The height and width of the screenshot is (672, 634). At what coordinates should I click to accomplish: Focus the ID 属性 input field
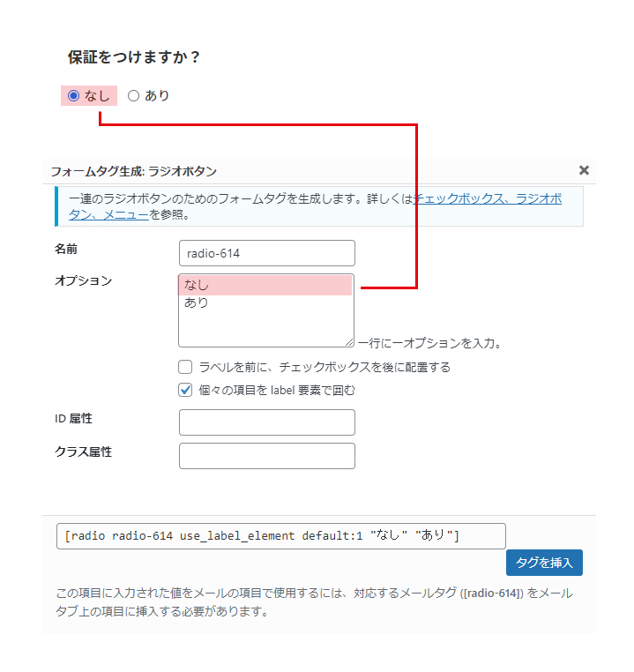coord(266,422)
